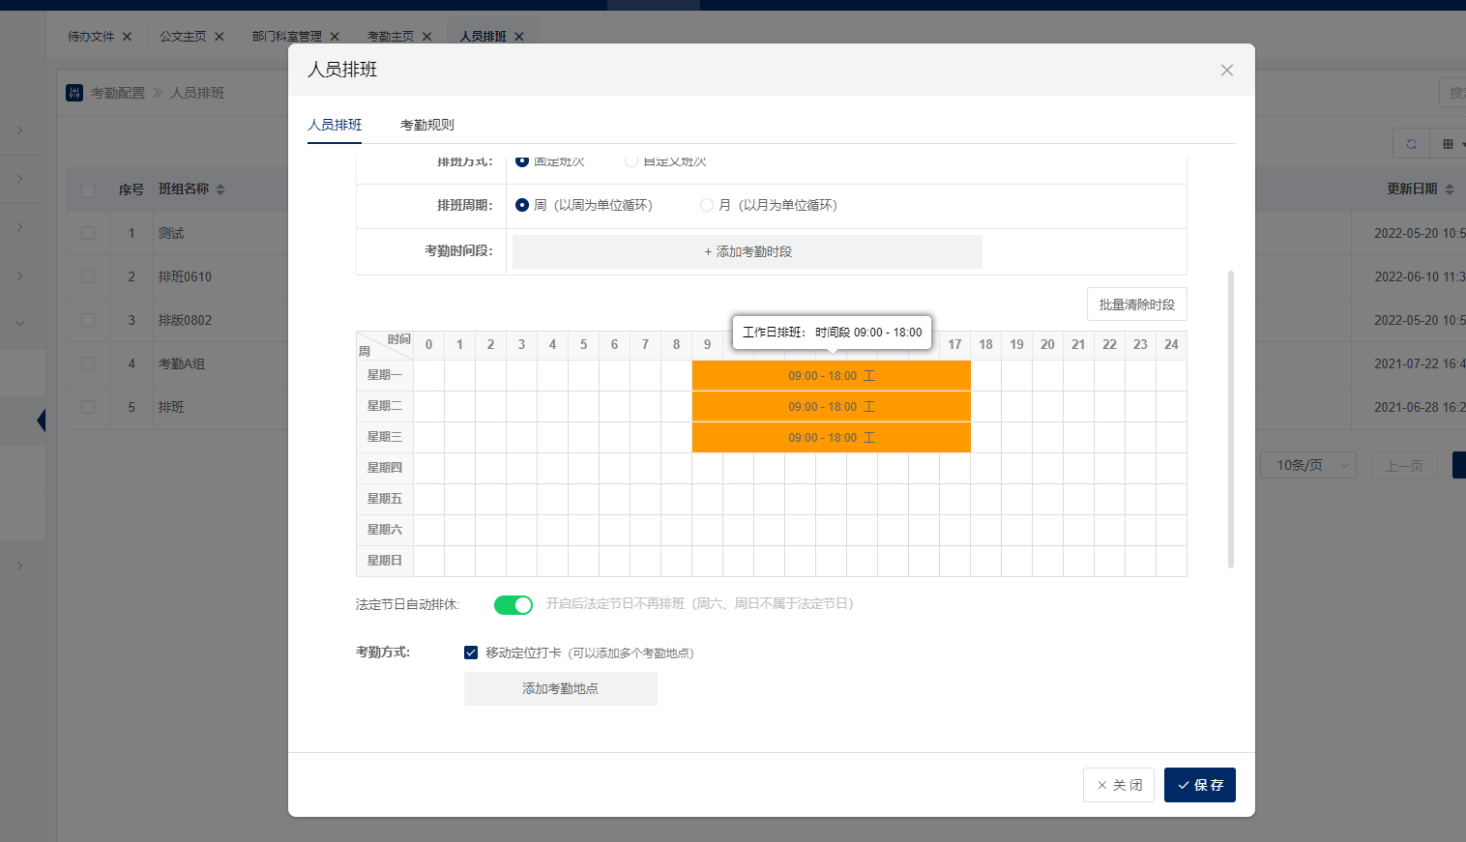Image resolution: width=1466 pixels, height=842 pixels.
Task: Click the 考勤配置 breadcrumb icon
Action: pyautogui.click(x=74, y=93)
